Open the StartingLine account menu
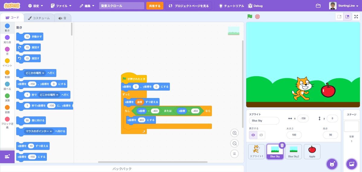Image resolution: width=362 pixels, height=172 pixels. [x=344, y=6]
